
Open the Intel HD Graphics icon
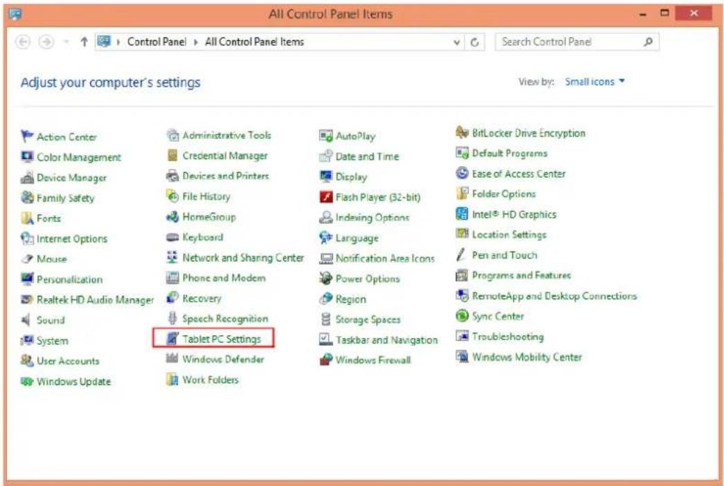coord(462,214)
